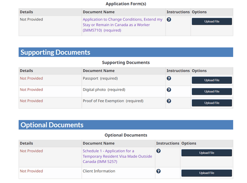Select the 'Passport (required)' document name text
The height and width of the screenshot is (183, 247).
click(100, 78)
